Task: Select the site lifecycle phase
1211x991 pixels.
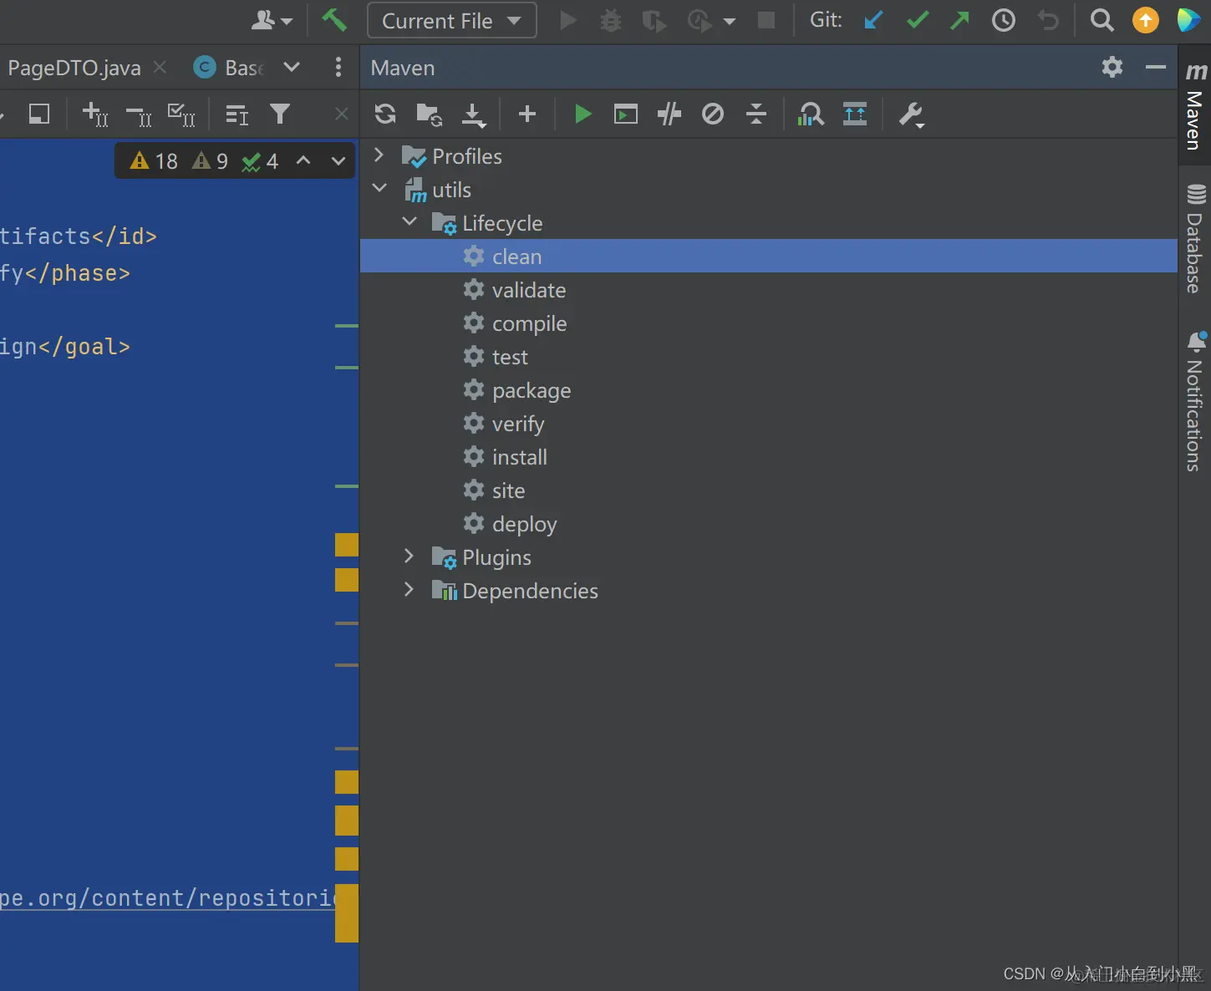Action: [768, 490]
